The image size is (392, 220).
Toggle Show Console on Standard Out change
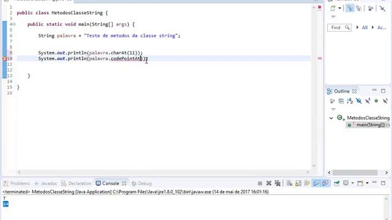coord(316,183)
